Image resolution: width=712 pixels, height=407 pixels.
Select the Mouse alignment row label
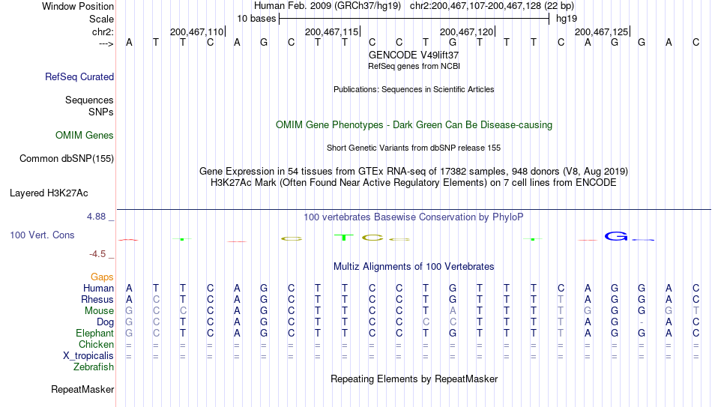[x=99, y=311]
